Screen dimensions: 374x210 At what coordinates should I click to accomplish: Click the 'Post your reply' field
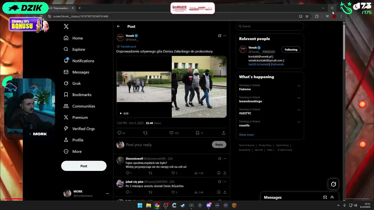point(168,145)
